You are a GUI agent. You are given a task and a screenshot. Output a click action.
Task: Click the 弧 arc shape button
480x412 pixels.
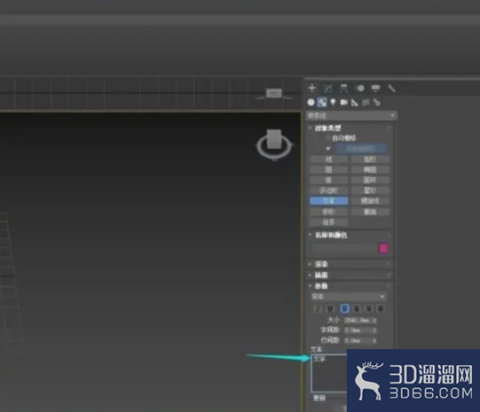pyautogui.click(x=329, y=180)
